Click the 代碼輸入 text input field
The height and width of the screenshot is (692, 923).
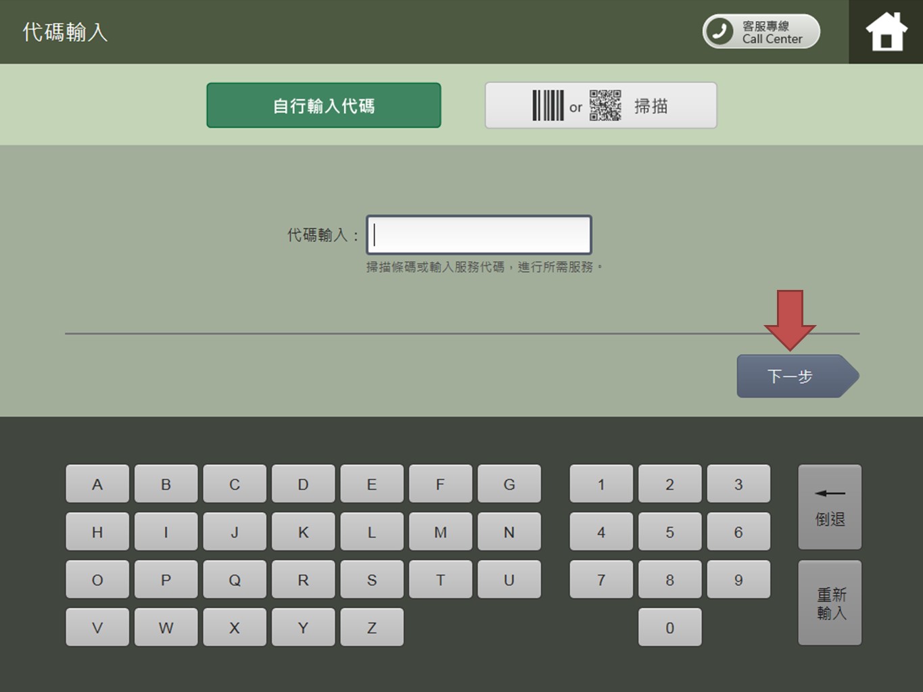479,235
